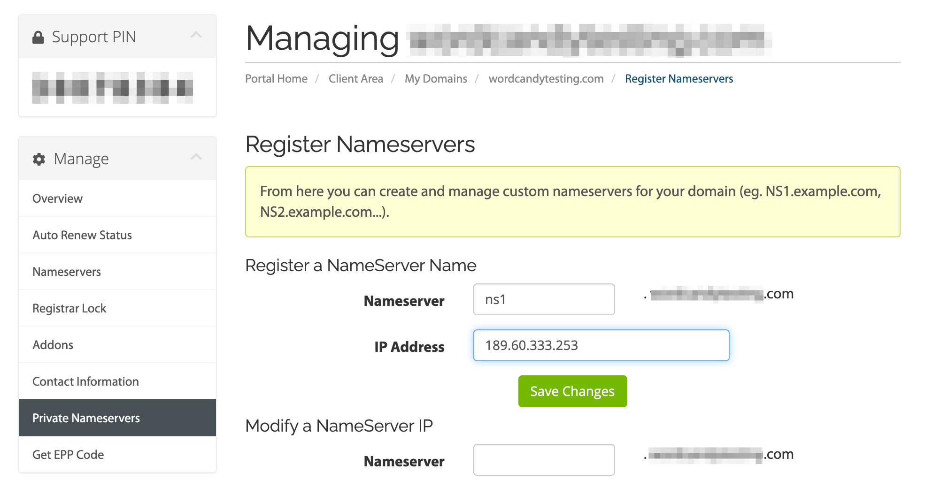The width and height of the screenshot is (925, 487).
Task: Open the Overview section
Action: [x=57, y=198]
